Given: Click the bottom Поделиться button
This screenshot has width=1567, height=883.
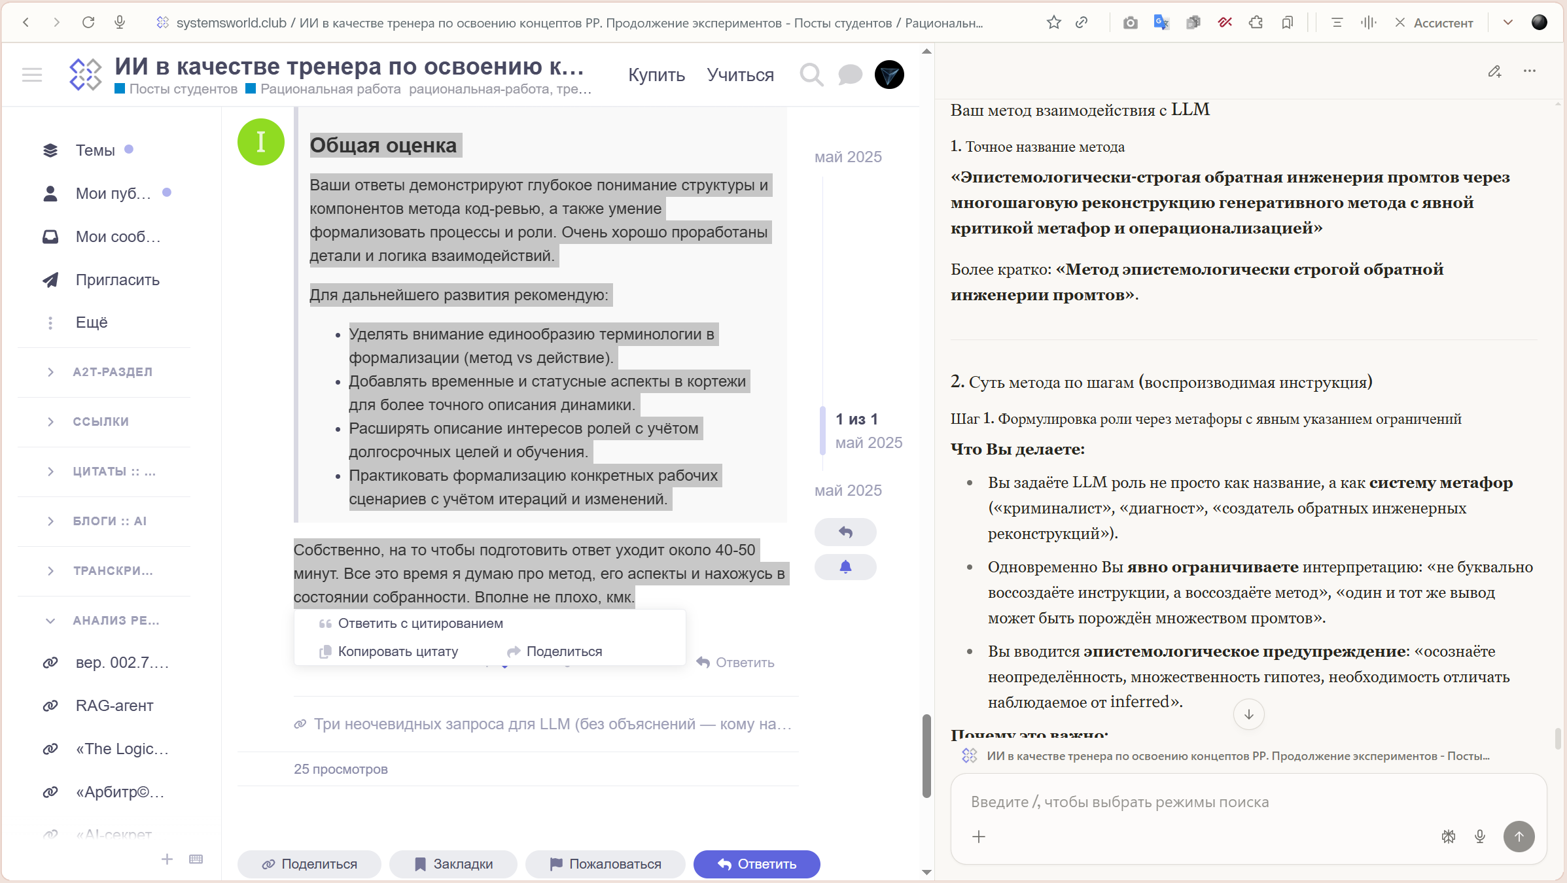Looking at the screenshot, I should pos(309,864).
